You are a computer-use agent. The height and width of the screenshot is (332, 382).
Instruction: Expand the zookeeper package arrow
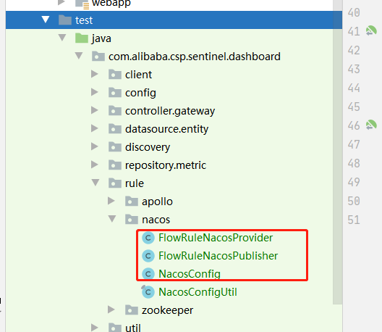coord(111,310)
